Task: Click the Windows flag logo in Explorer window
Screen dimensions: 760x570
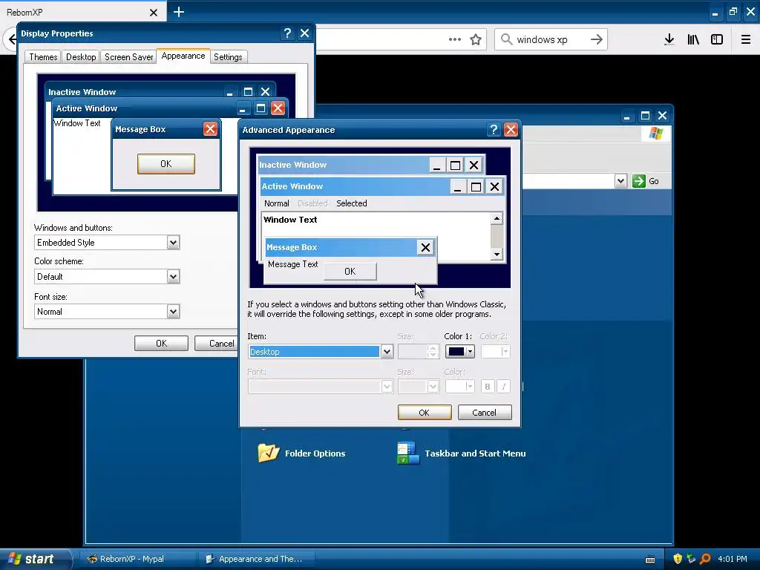Action: tap(656, 133)
